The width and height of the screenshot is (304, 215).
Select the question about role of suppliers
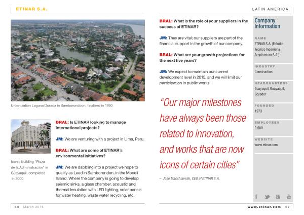(204, 24)
